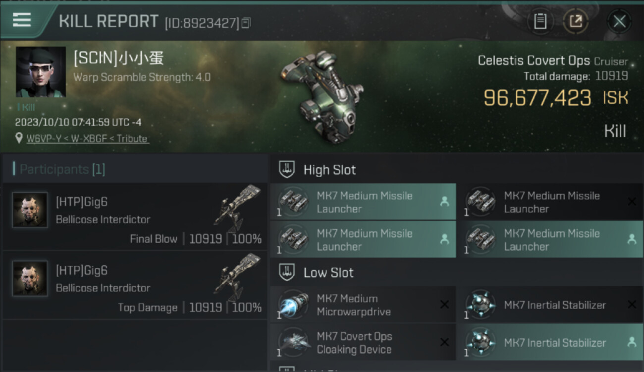Click the highlighted MK7 Inertial Stabilizer entry
This screenshot has height=372, width=644.
click(554, 342)
